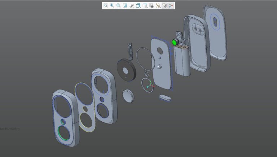Image resolution: width=277 pixels, height=157 pixels.
Task: Click the camera snapshot view icon
Action: 151,5
